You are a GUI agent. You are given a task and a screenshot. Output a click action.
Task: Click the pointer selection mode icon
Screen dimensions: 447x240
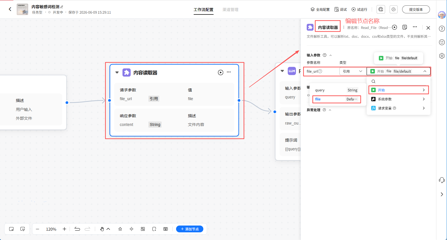coord(23,229)
